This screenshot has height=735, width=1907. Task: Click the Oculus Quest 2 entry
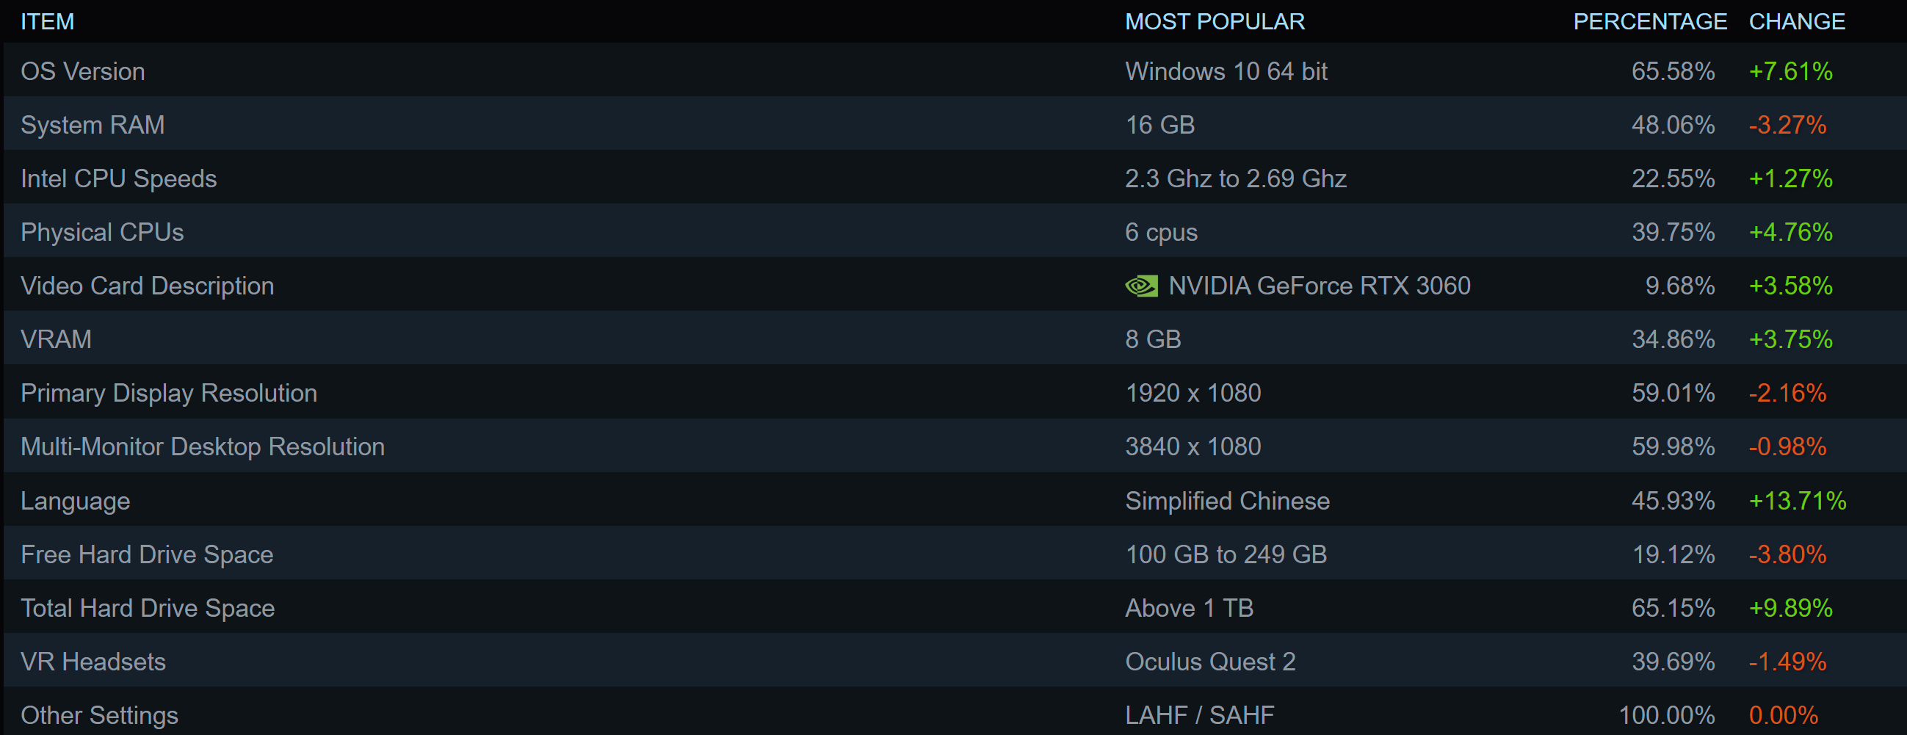point(1210,662)
